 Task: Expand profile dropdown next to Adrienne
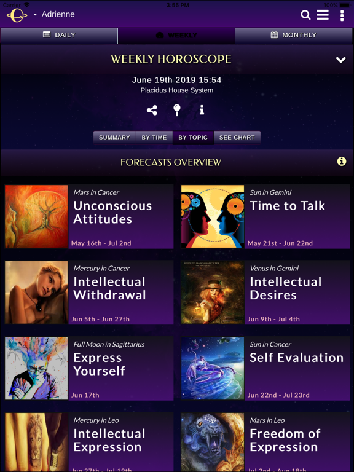35,15
